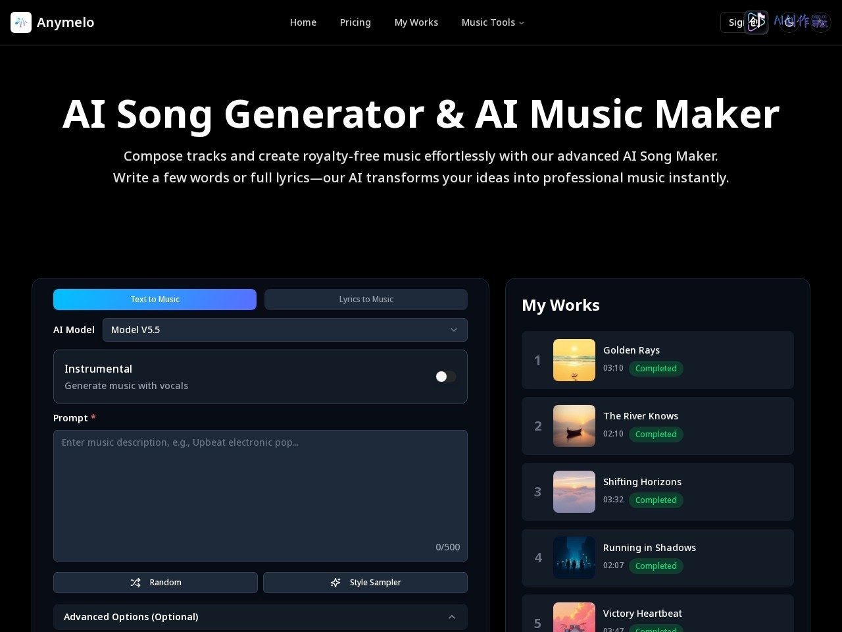The image size is (842, 632).
Task: Open the River Knows boat thumbnail
Action: coord(574,426)
